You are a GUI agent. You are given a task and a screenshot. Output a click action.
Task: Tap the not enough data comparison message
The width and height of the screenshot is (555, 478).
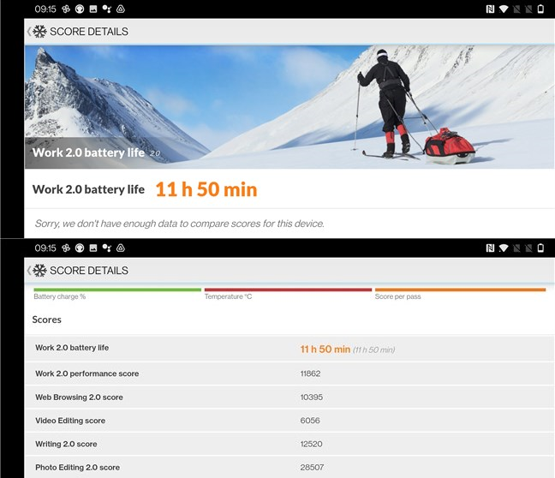[180, 224]
